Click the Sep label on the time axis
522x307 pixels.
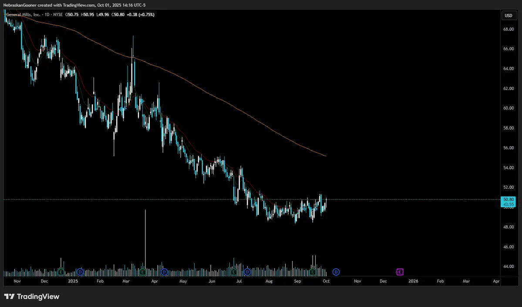click(298, 281)
